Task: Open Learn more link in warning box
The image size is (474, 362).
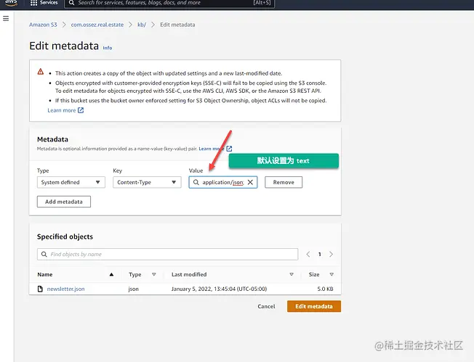Action: coord(62,110)
